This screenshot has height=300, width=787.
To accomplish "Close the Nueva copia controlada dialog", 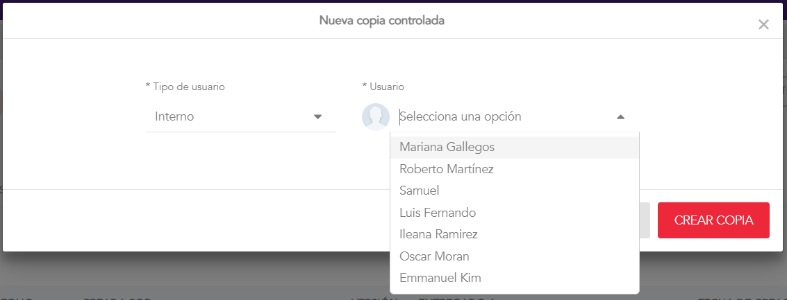I will pos(763,25).
